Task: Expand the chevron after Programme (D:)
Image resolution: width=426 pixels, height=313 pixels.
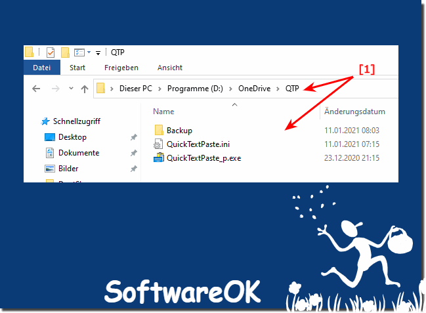Action: coord(230,89)
